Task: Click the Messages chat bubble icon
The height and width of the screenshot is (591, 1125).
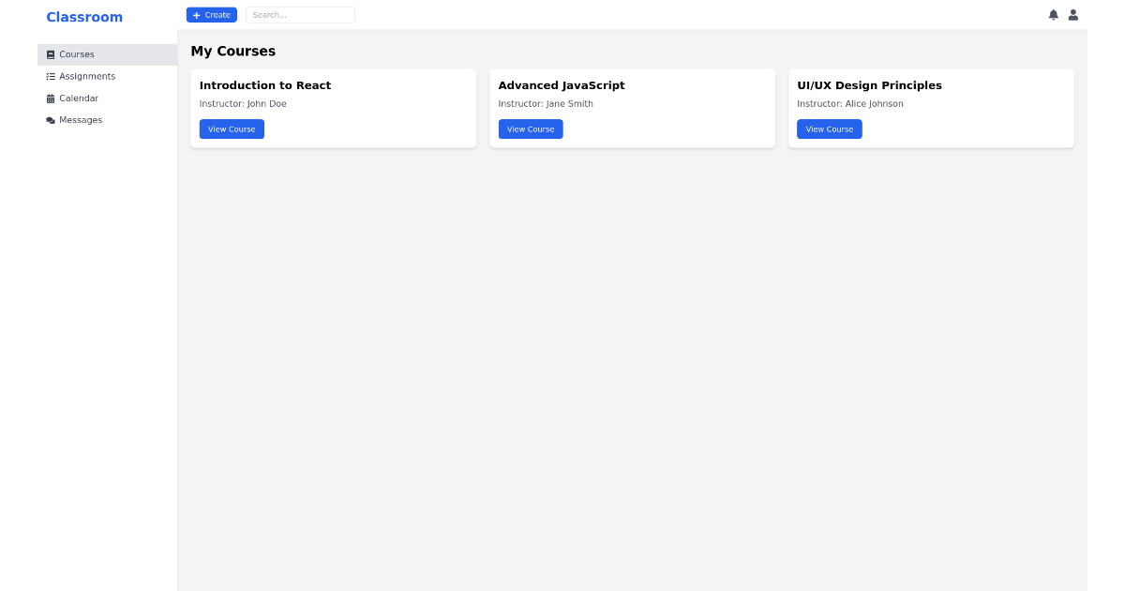Action: [50, 119]
